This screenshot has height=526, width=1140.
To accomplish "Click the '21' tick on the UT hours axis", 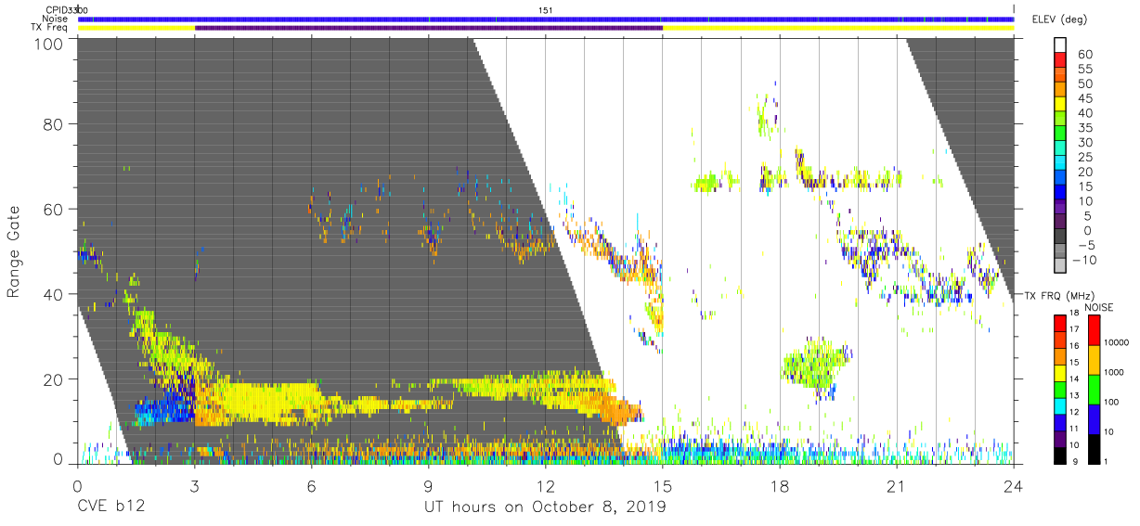I will [896, 485].
